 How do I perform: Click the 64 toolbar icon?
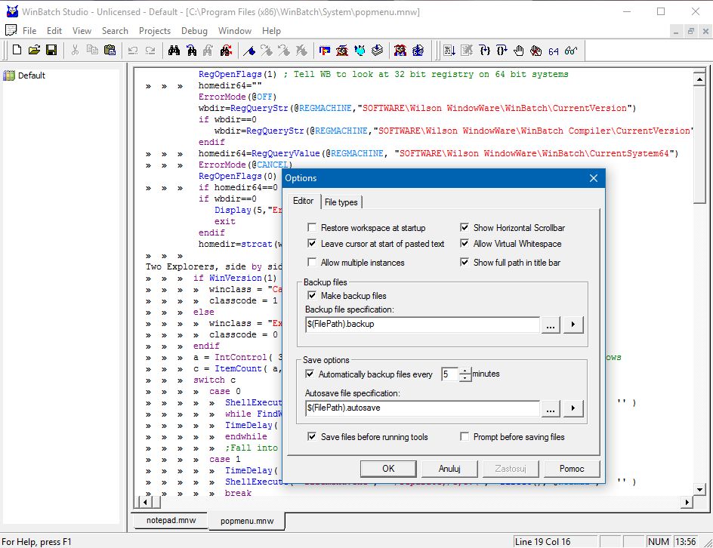554,51
